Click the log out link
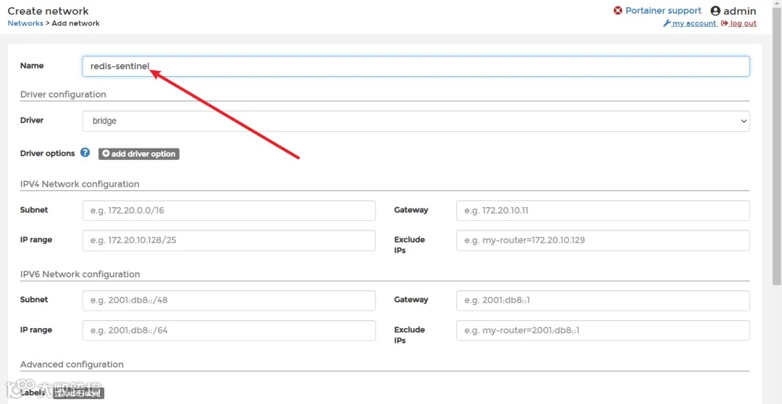Image resolution: width=782 pixels, height=404 pixels. [743, 23]
